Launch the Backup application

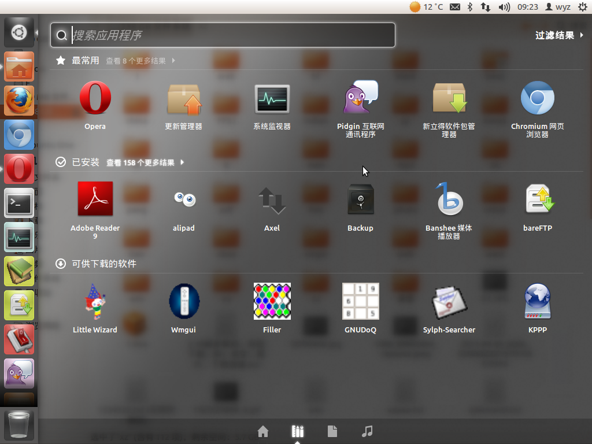[x=361, y=207]
